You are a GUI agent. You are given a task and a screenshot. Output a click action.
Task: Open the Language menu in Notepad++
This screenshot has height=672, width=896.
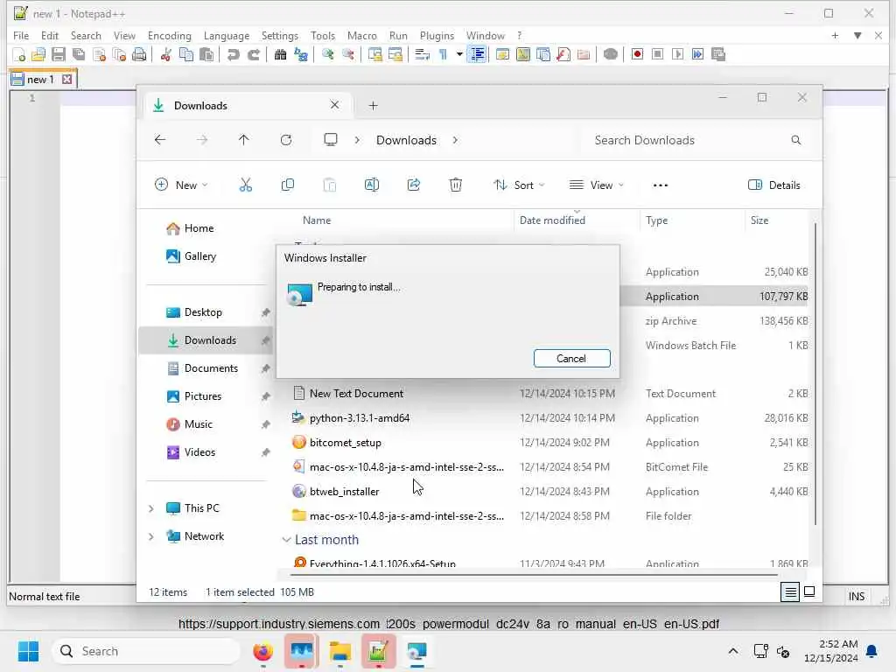(x=227, y=35)
